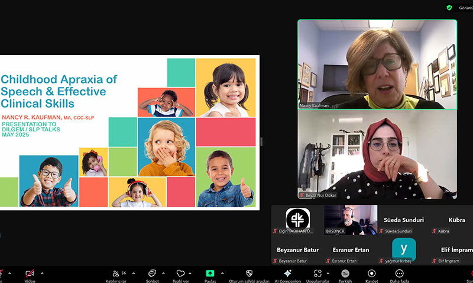473x283 pixels.
Task: Toggle the microphone mute icon
Action: pos(1,274)
